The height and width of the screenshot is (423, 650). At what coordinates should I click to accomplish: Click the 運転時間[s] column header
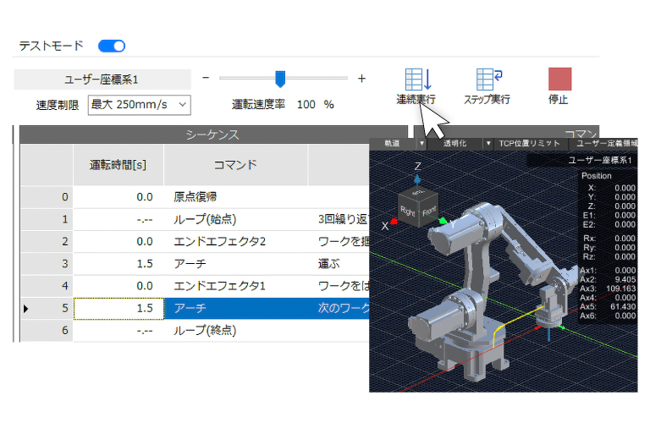point(118,165)
